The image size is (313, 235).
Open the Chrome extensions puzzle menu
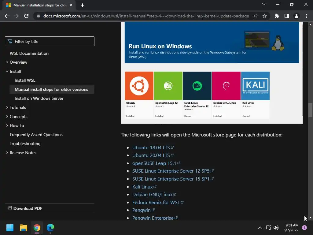277,16
